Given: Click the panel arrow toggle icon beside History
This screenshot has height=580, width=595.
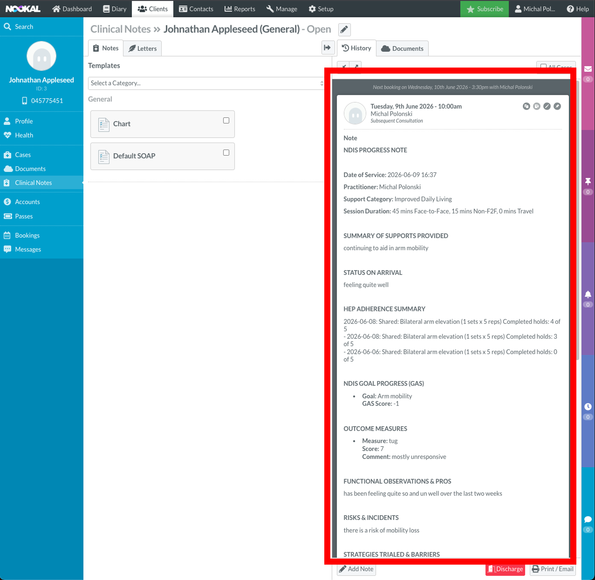Looking at the screenshot, I should click(x=328, y=48).
